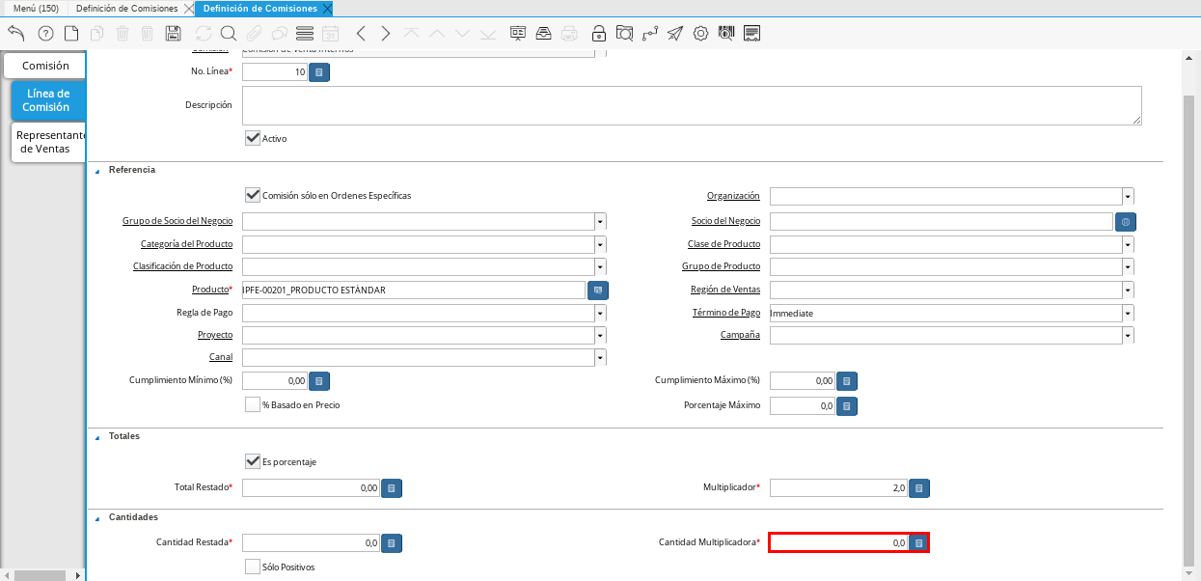Click the Producto lookup button
The width and height of the screenshot is (1201, 581).
598,290
